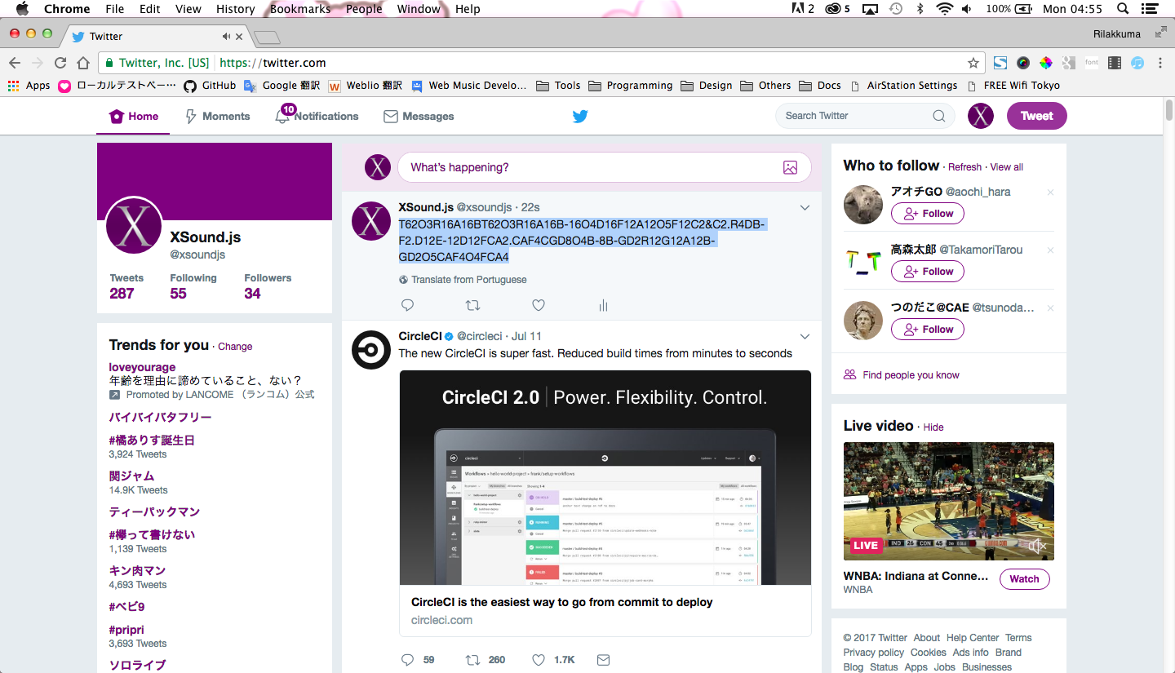
Task: Open the Wi-Fi status menu
Action: (x=944, y=9)
